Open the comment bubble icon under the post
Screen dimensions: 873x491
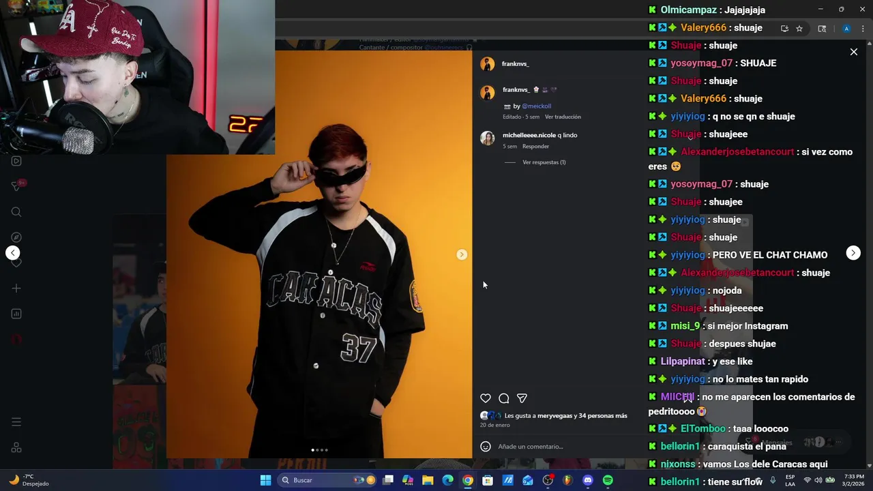pyautogui.click(x=504, y=398)
